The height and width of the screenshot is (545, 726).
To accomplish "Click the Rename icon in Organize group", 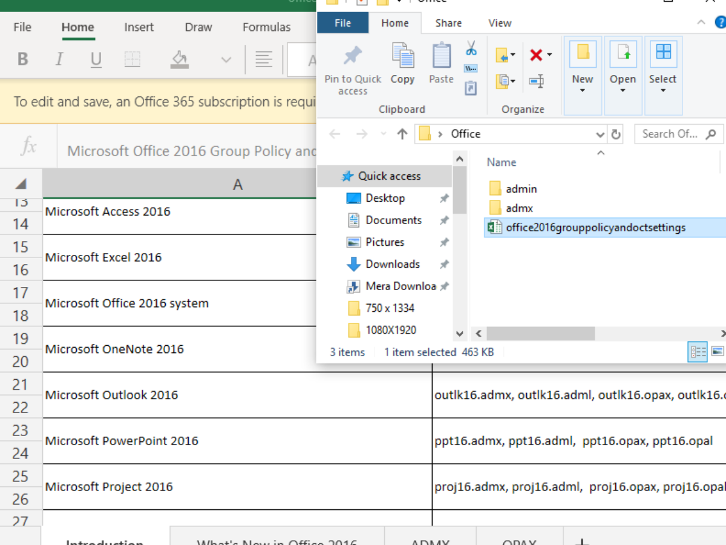I will (536, 81).
